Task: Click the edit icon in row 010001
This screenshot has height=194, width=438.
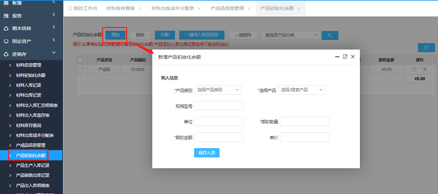Action: [414, 69]
